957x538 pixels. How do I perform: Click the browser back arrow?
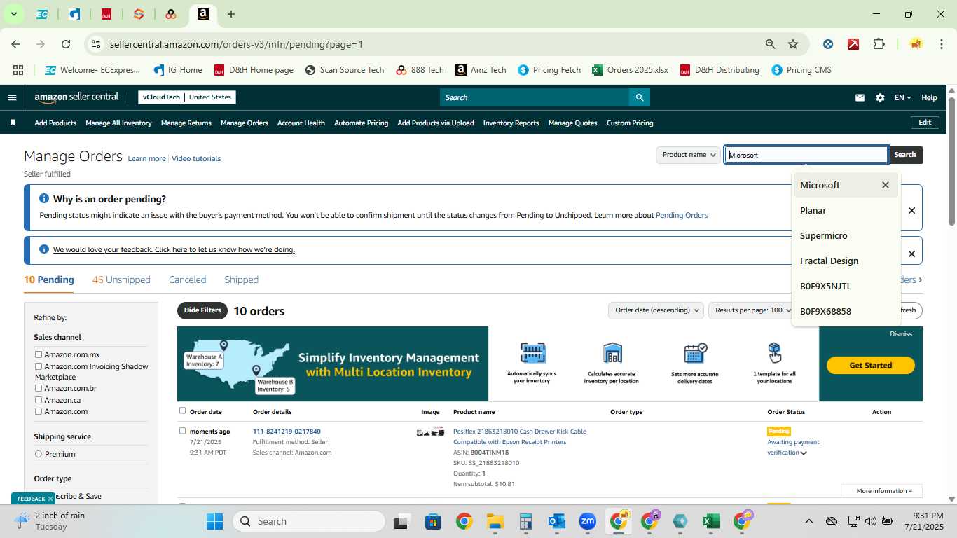click(x=15, y=44)
